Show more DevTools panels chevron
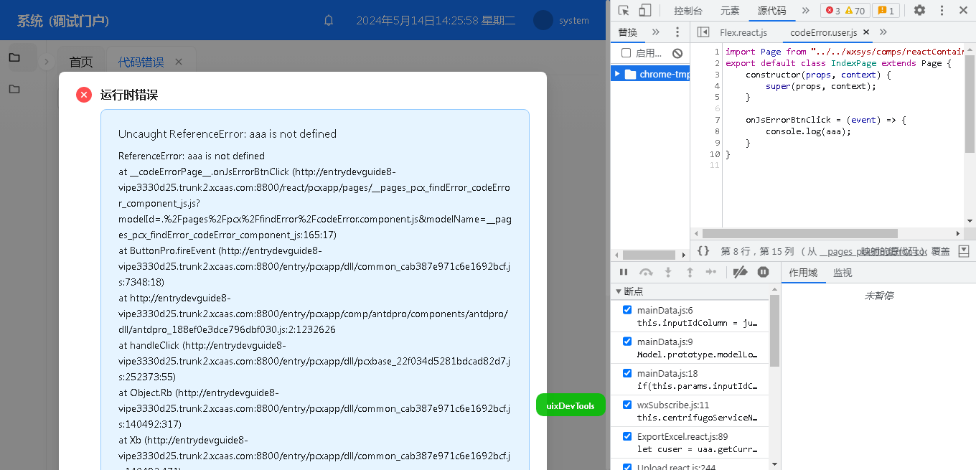This screenshot has height=470, width=976. click(805, 10)
